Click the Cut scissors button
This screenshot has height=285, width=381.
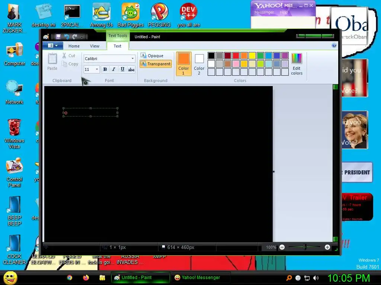point(69,56)
